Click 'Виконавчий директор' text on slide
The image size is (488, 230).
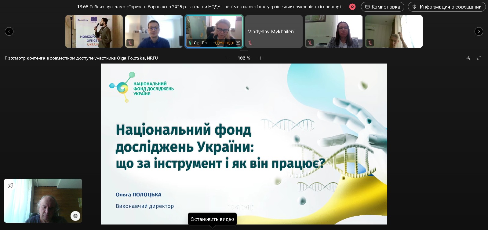tap(145, 206)
